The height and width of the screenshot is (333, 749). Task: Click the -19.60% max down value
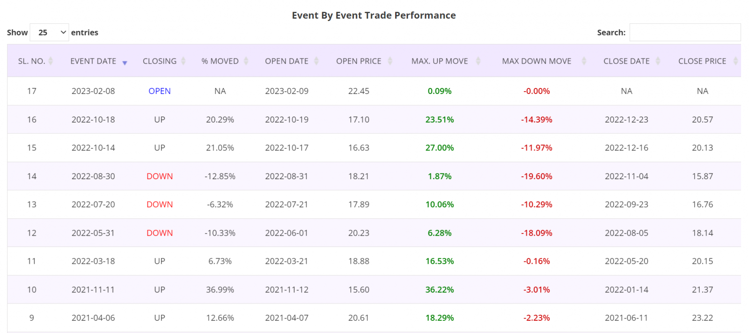(x=536, y=176)
